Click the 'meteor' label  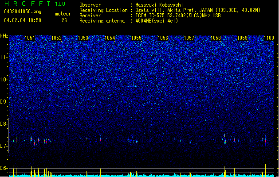click(63, 14)
